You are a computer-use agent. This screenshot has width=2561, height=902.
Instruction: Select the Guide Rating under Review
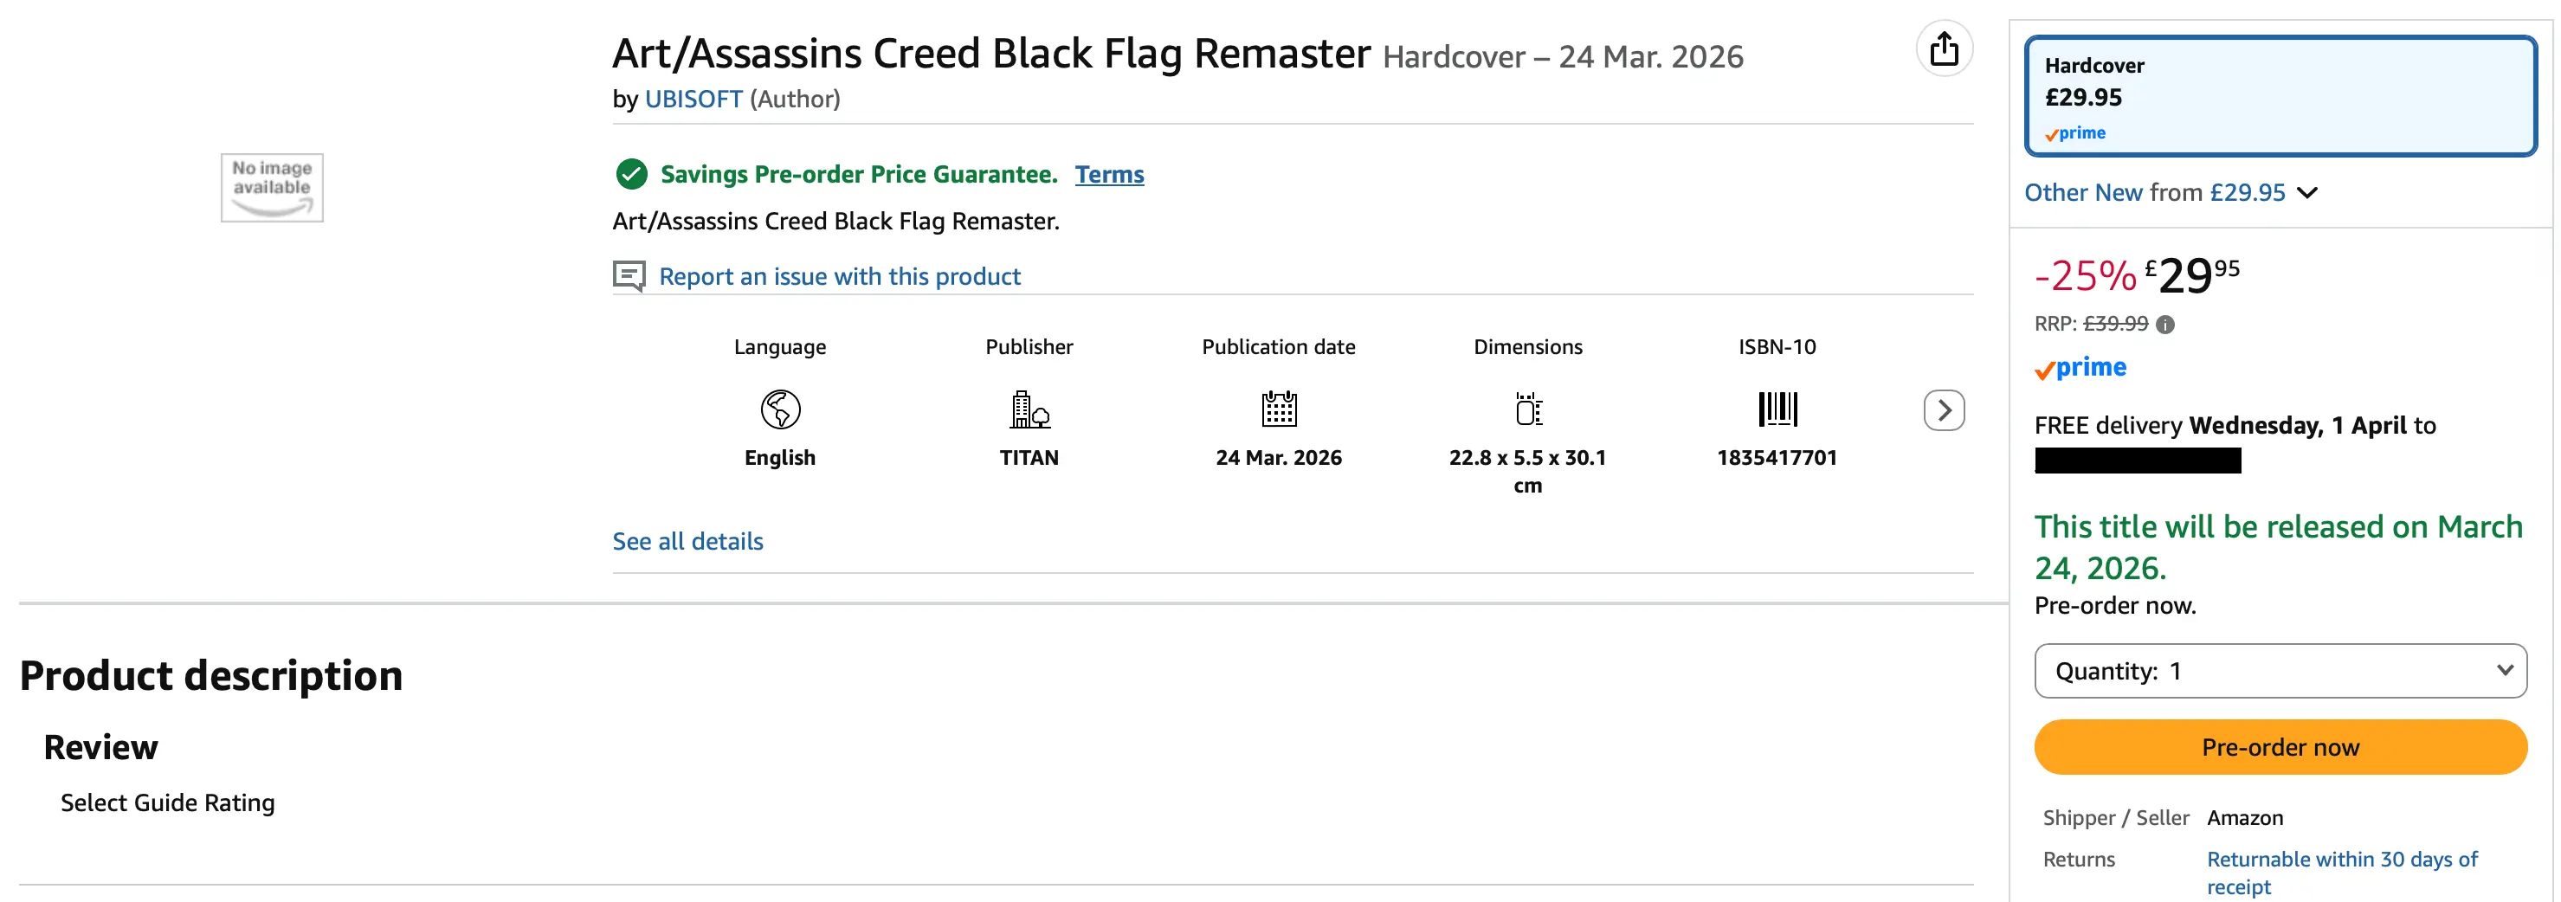pyautogui.click(x=167, y=802)
